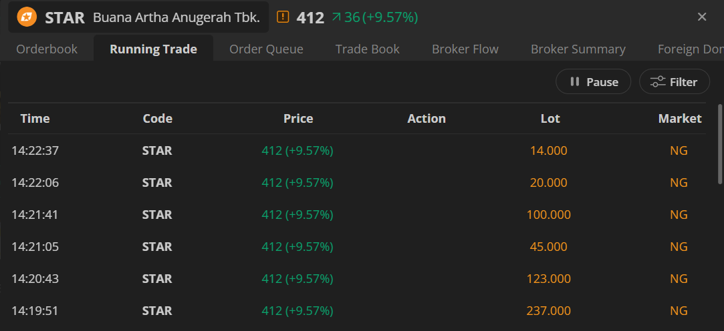Select the Running Trade tab
The width and height of the screenshot is (724, 331).
pyautogui.click(x=154, y=49)
